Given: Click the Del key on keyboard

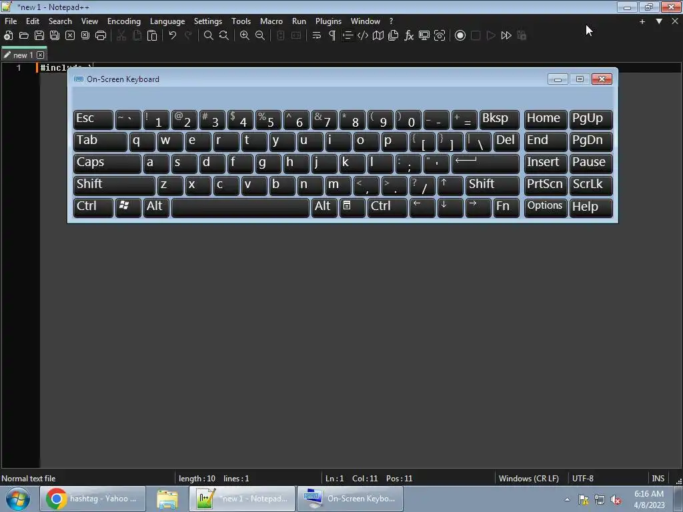Looking at the screenshot, I should click(506, 141).
